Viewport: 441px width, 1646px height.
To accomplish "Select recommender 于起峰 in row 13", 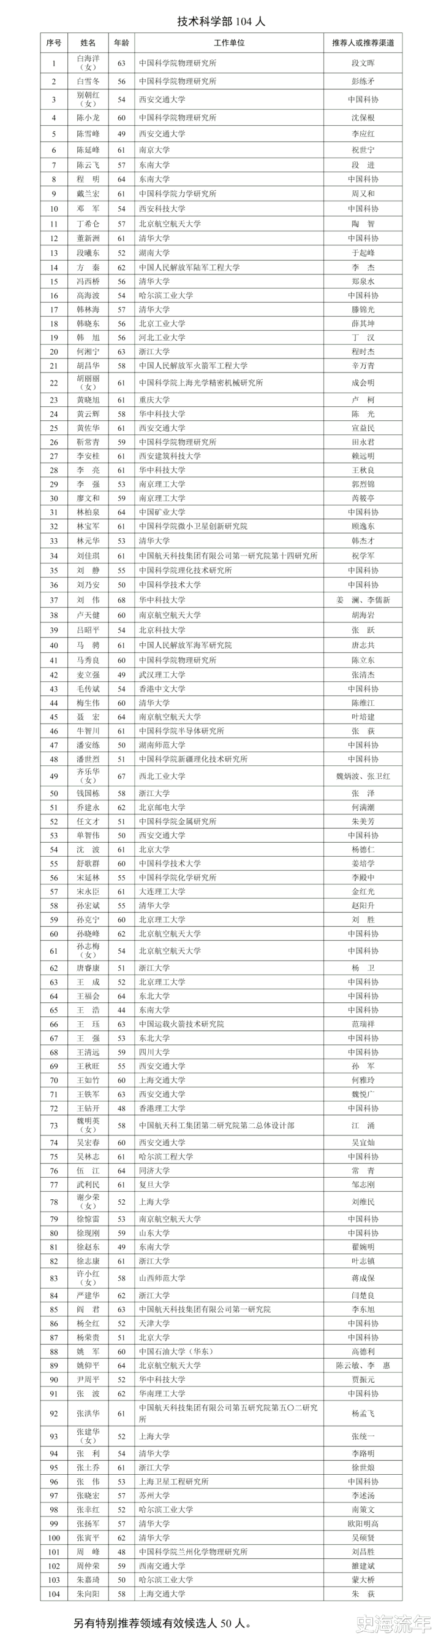I will tap(363, 253).
